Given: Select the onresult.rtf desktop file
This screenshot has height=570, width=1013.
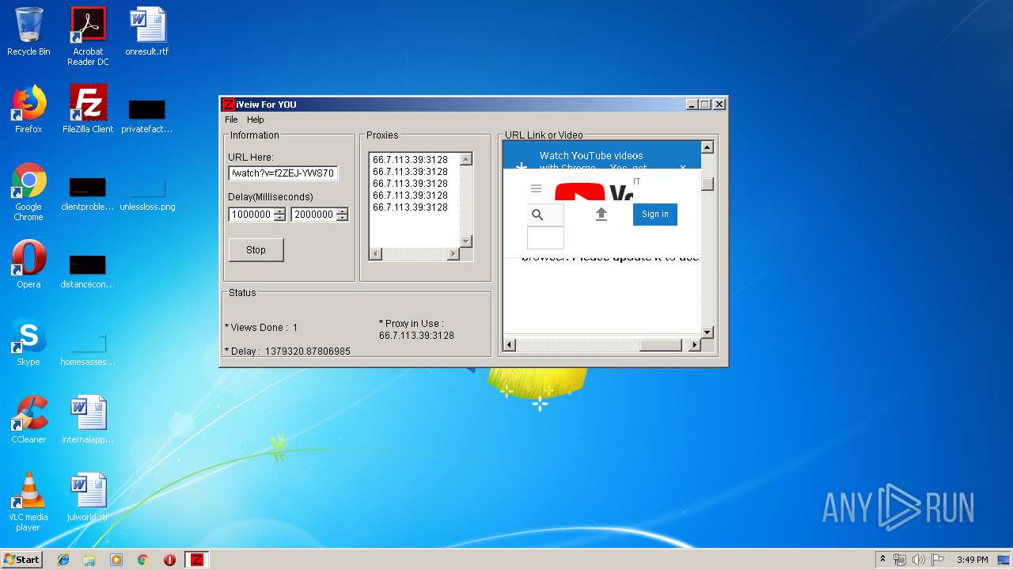Looking at the screenshot, I should coord(147,32).
